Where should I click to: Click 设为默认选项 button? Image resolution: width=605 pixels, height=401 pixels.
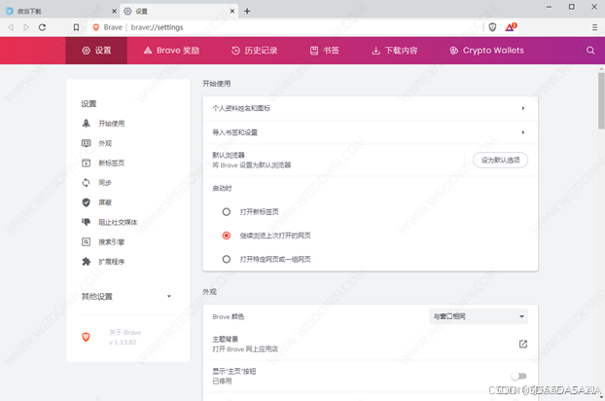point(500,160)
